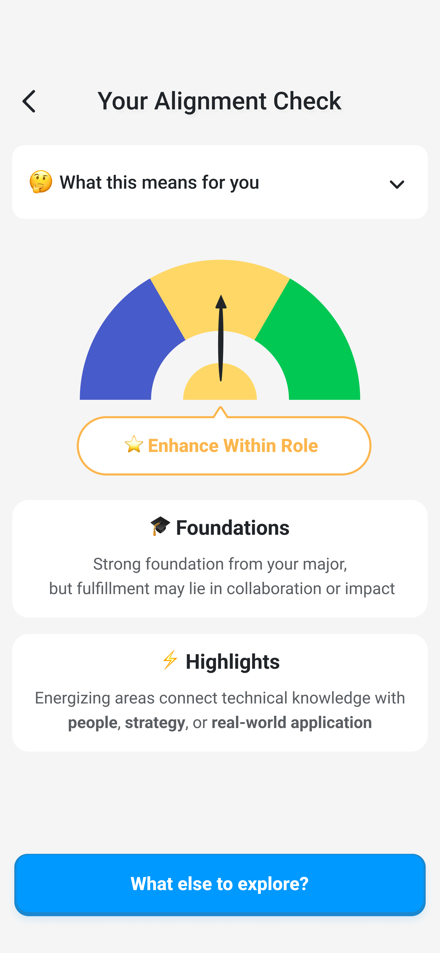The height and width of the screenshot is (953, 440).
Task: Click the 'Your Alignment Check' page title
Action: [x=219, y=101]
